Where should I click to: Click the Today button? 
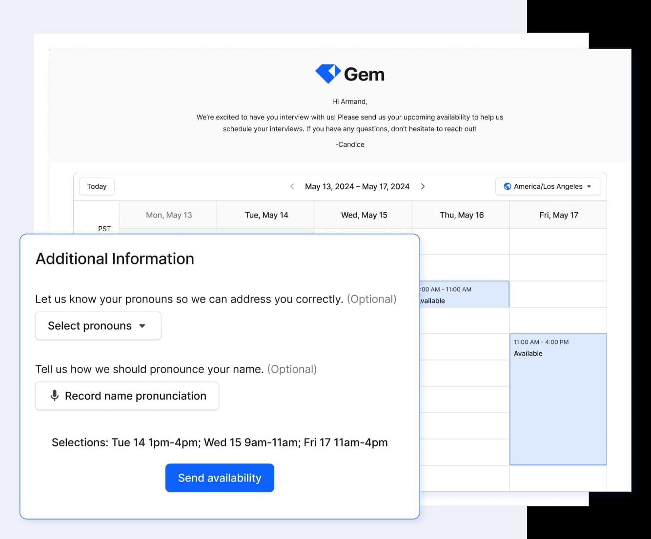point(96,186)
